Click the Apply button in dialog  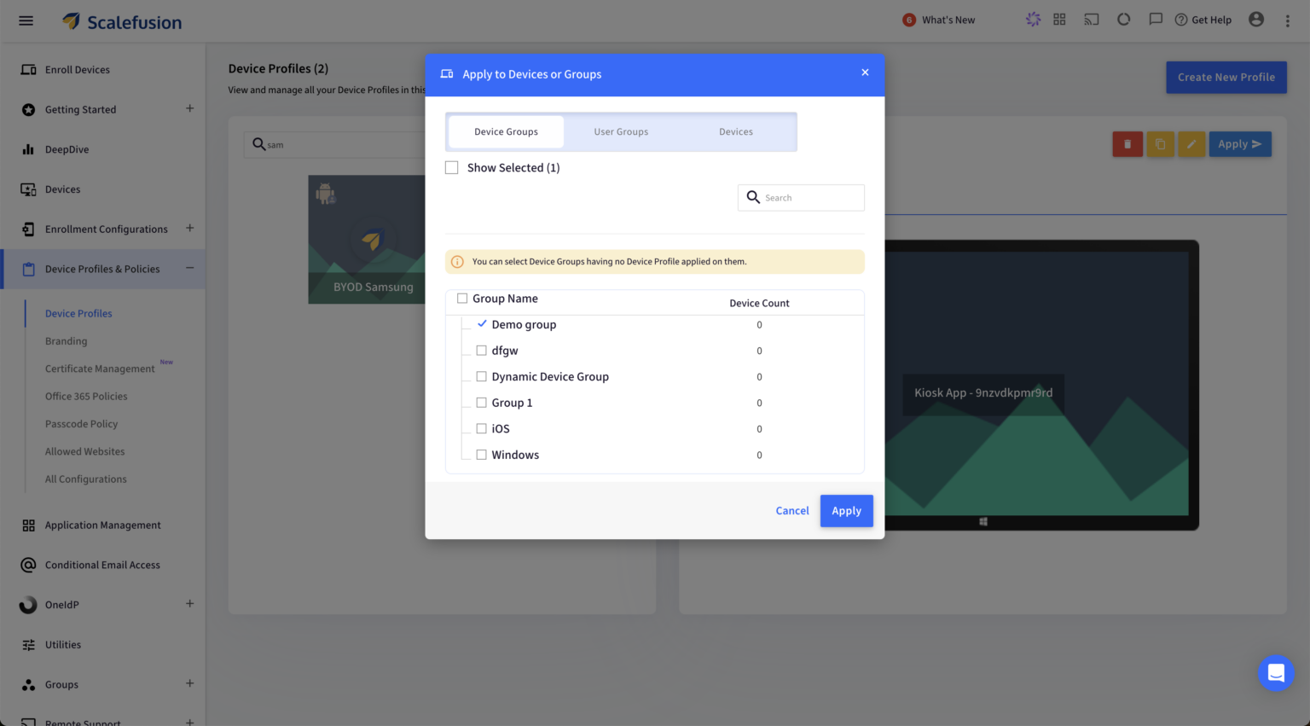tap(846, 510)
